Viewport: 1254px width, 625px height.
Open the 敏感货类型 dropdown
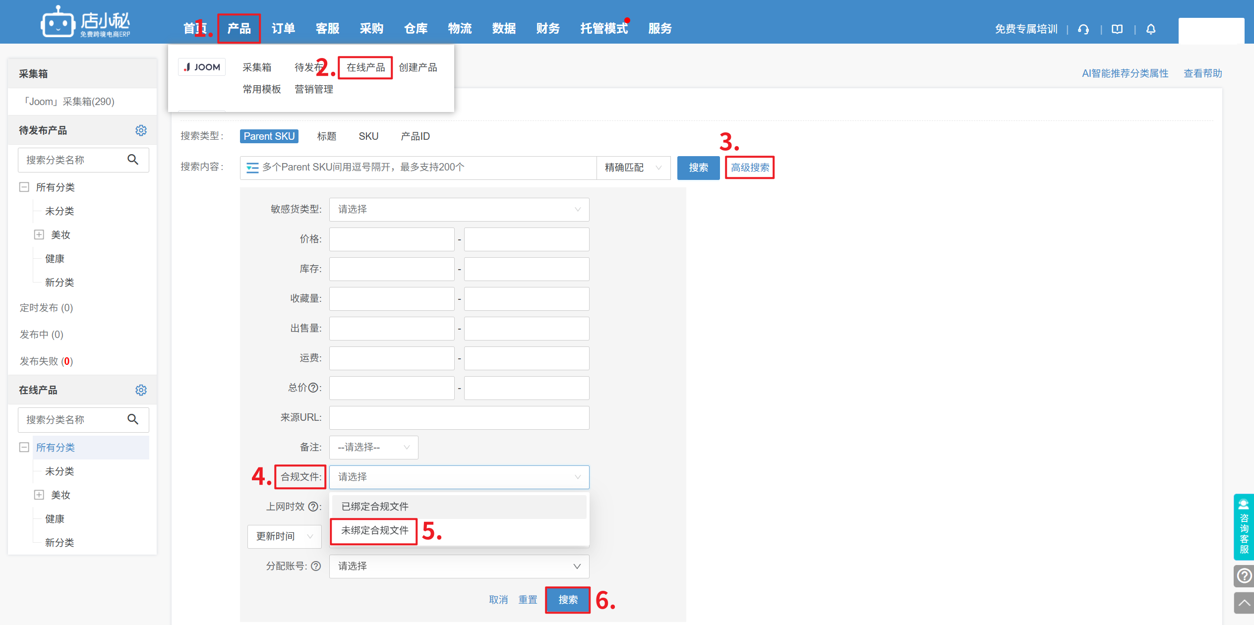click(459, 210)
